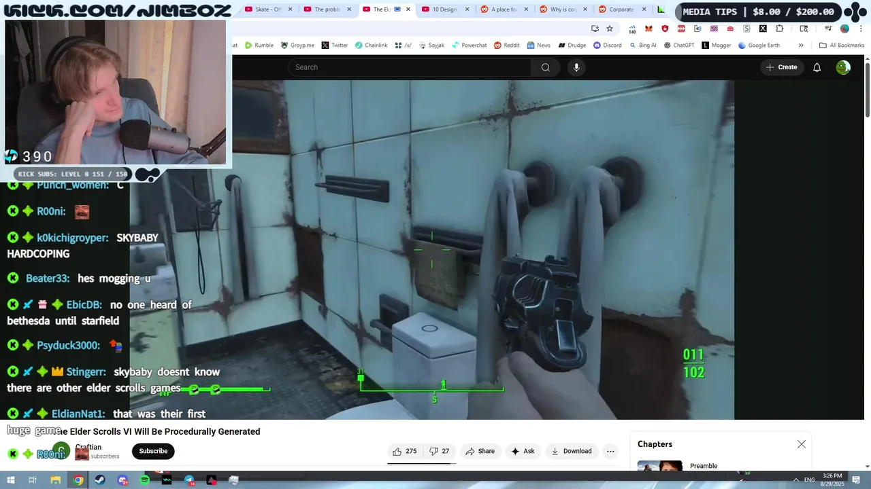Click the ENG language indicator

tap(810, 480)
